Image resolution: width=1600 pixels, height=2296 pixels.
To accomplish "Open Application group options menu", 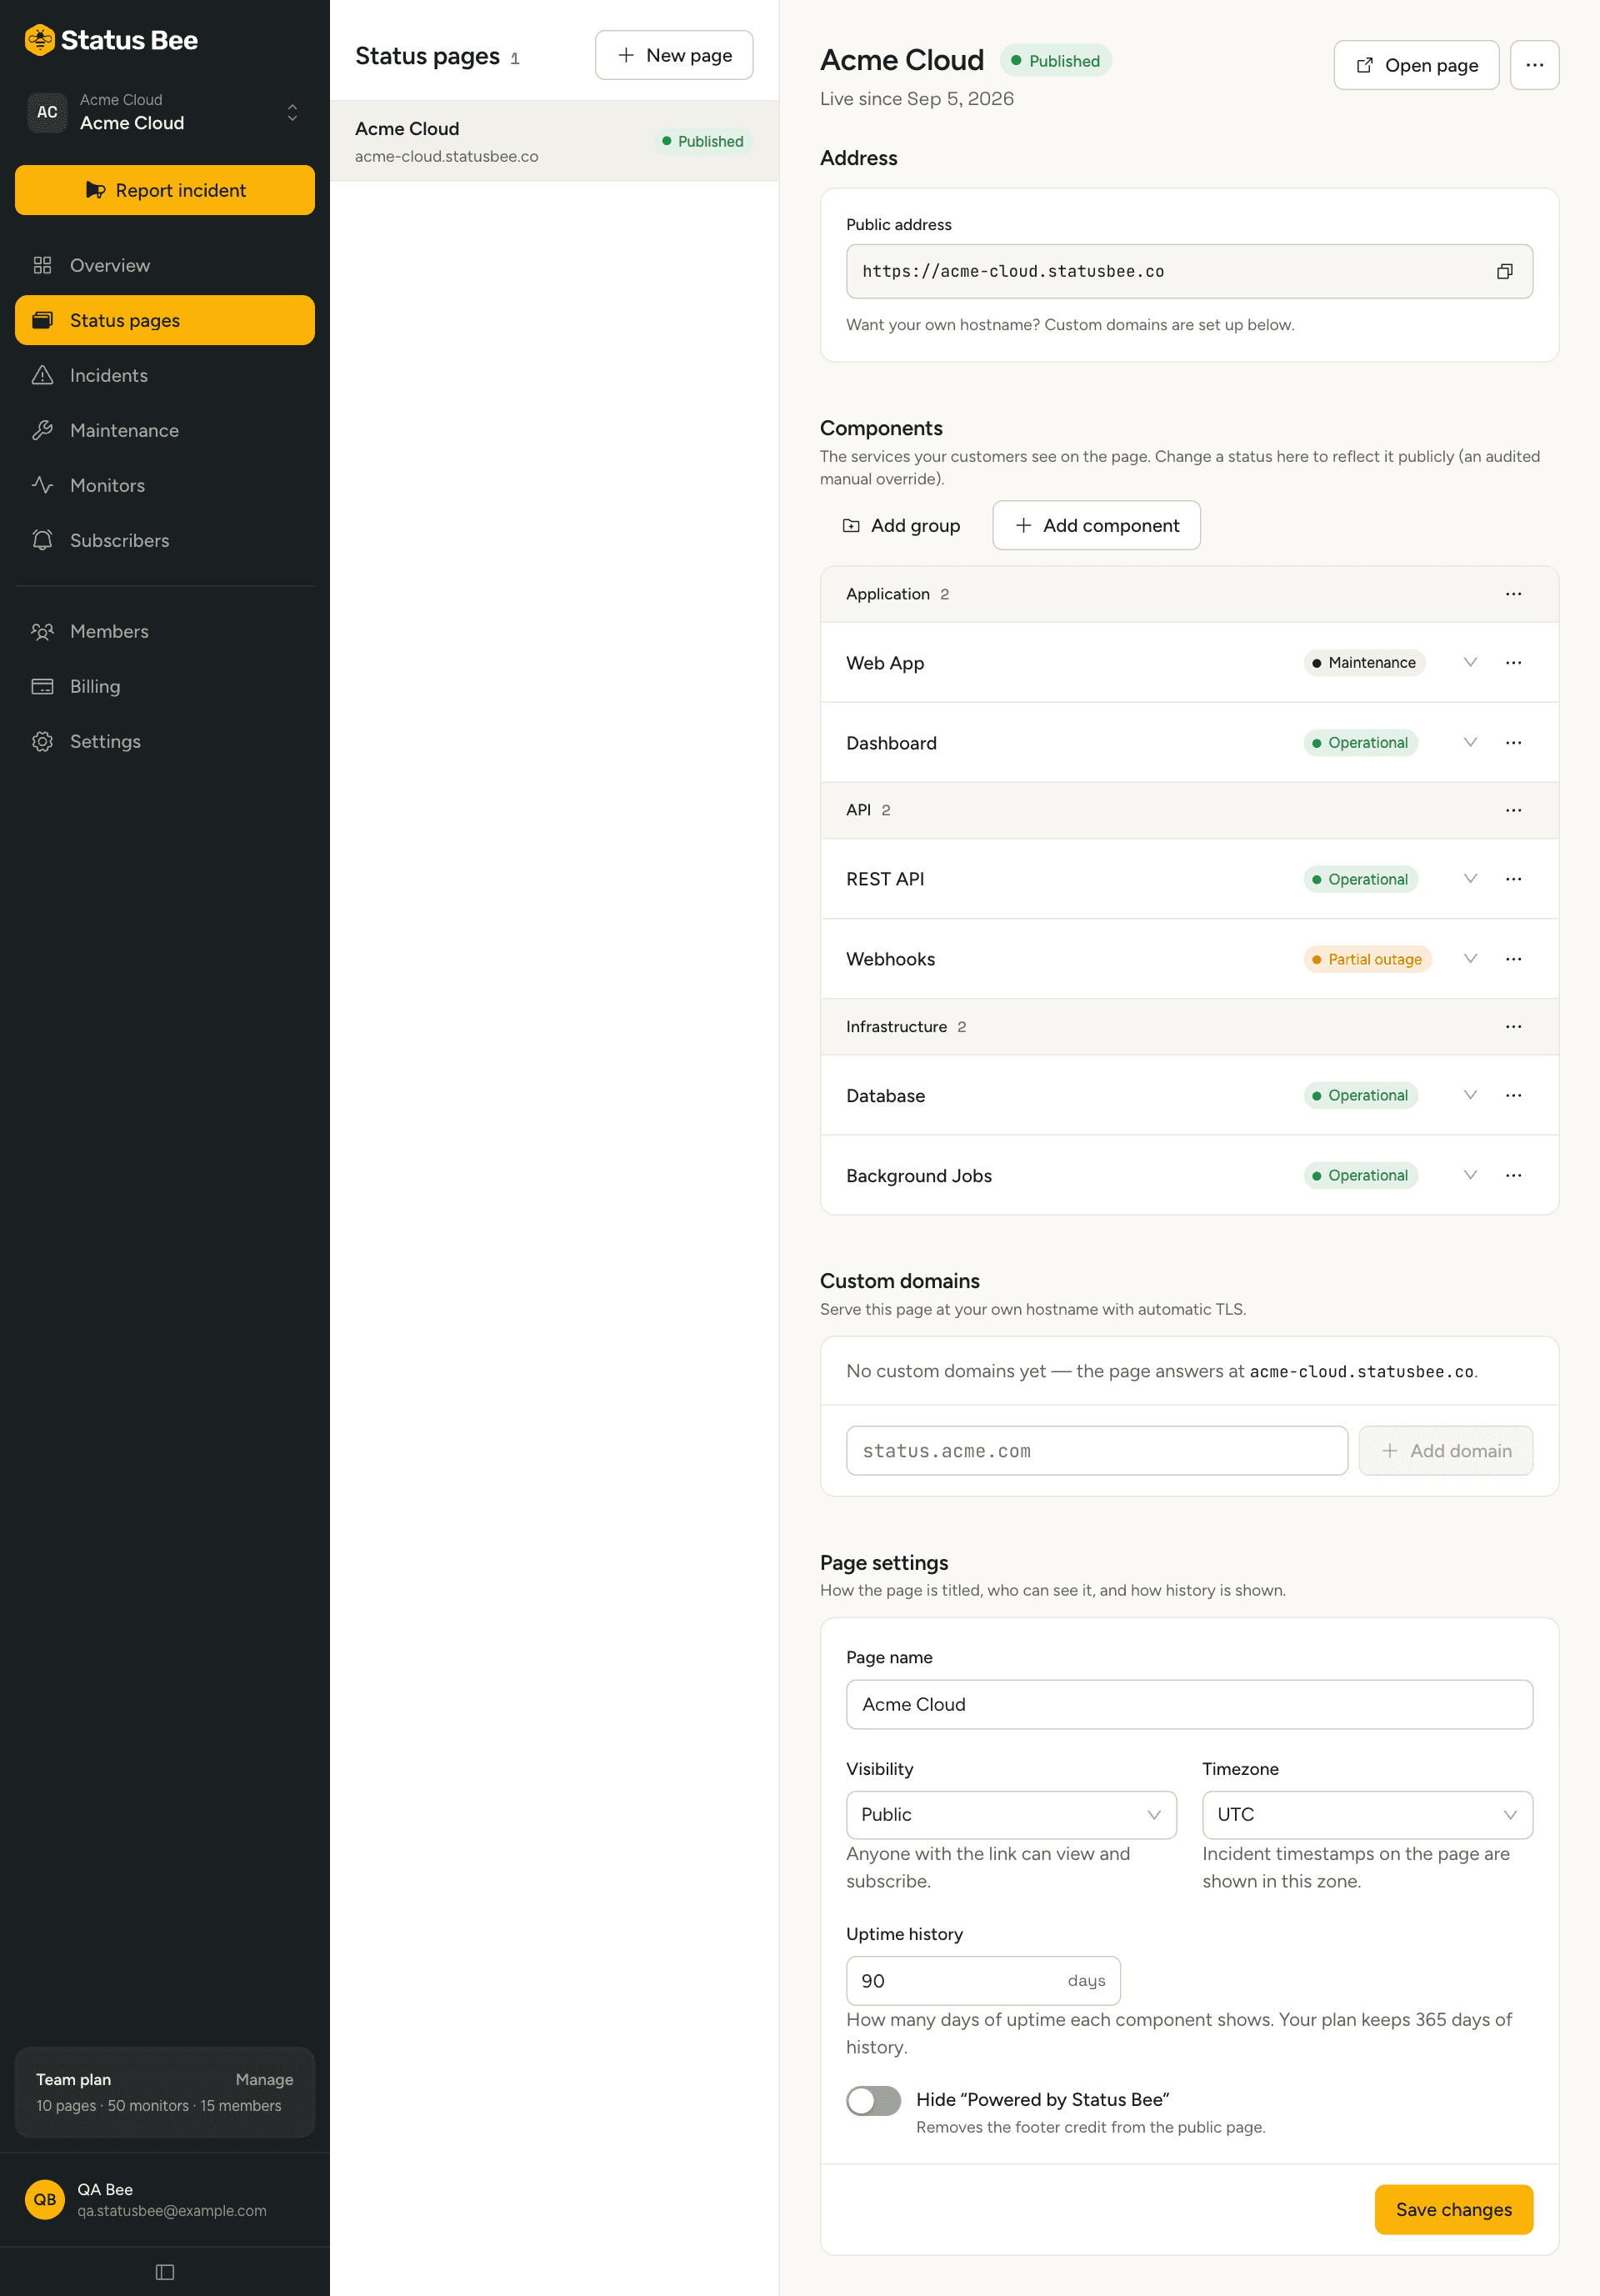I will 1513,594.
